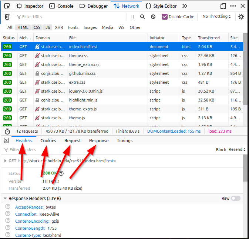This screenshot has height=239, width=249.
Task: Switch to the Cookies tab
Action: 48,141
